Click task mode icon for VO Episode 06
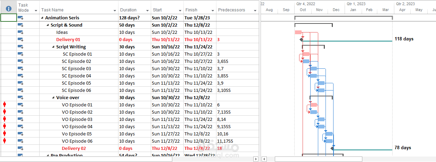The width and height of the screenshot is (436, 162). 20,141
